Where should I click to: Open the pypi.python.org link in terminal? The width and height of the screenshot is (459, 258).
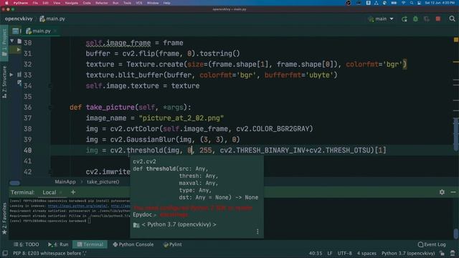77,206
